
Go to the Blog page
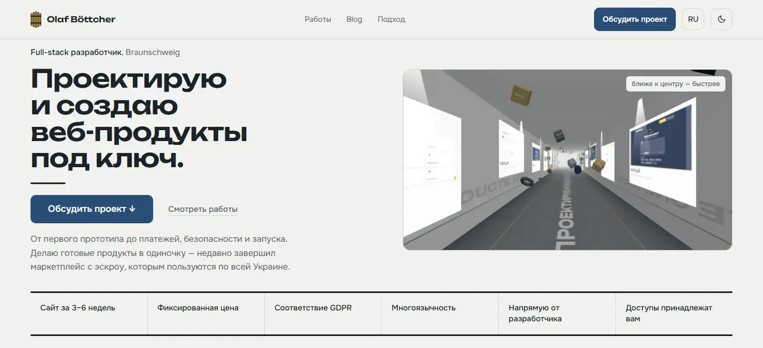(354, 19)
